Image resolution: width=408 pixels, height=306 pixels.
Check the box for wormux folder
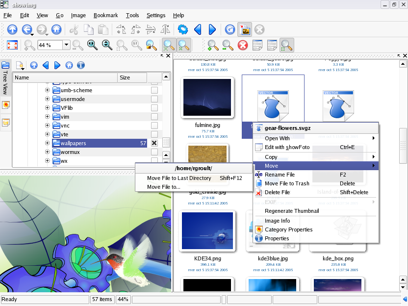[x=154, y=152]
